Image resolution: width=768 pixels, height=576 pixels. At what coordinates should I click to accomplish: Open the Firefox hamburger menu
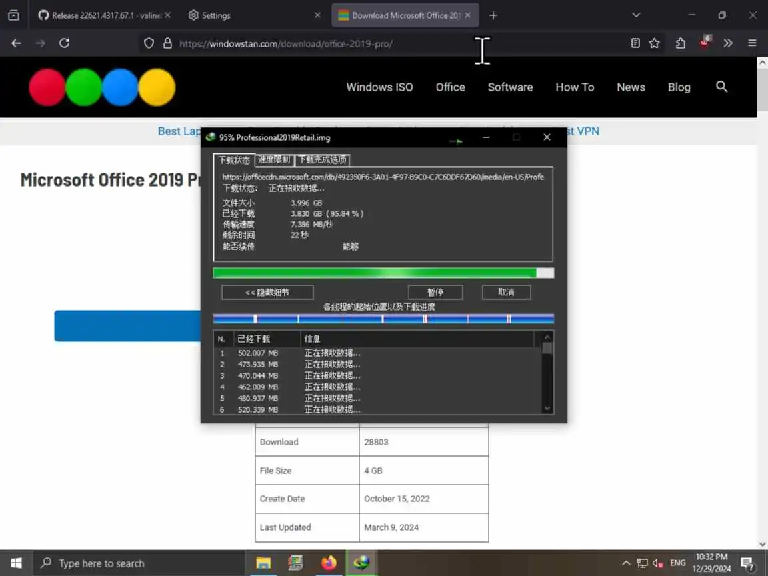tap(752, 43)
